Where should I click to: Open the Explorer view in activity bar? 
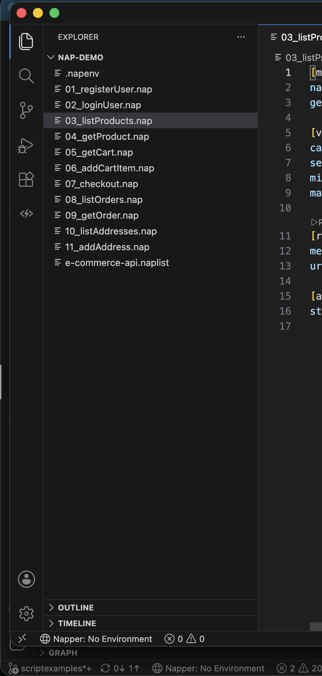(26, 42)
